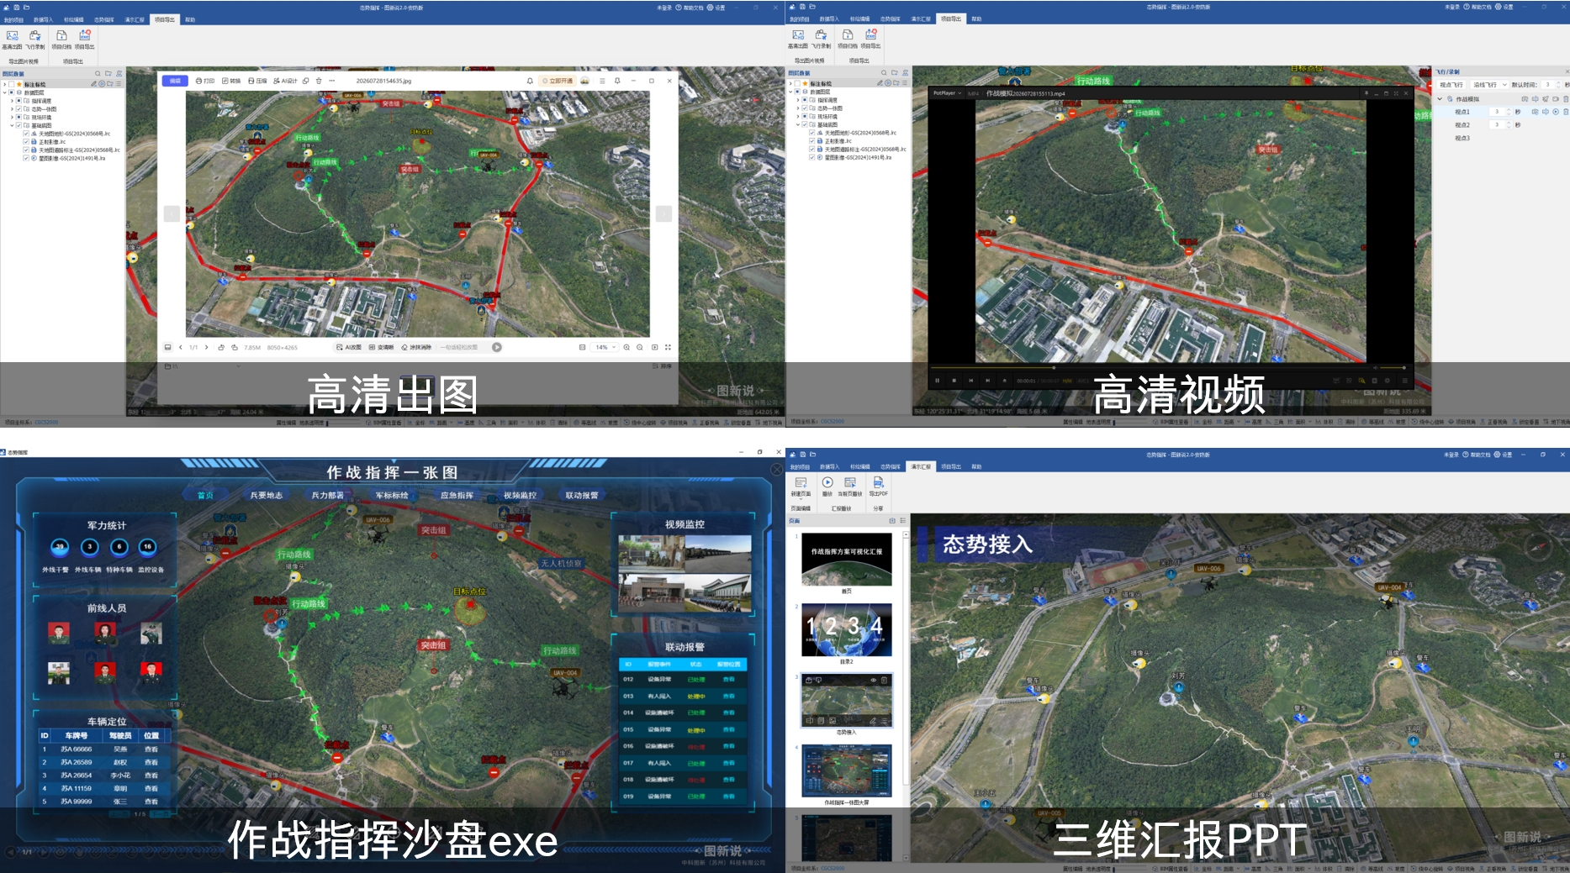Pause the PotPlayer video

(937, 381)
